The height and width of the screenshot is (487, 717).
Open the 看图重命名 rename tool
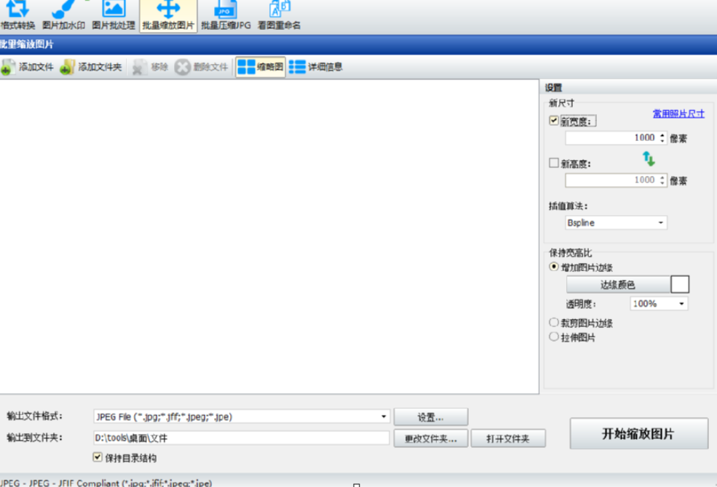tap(279, 15)
